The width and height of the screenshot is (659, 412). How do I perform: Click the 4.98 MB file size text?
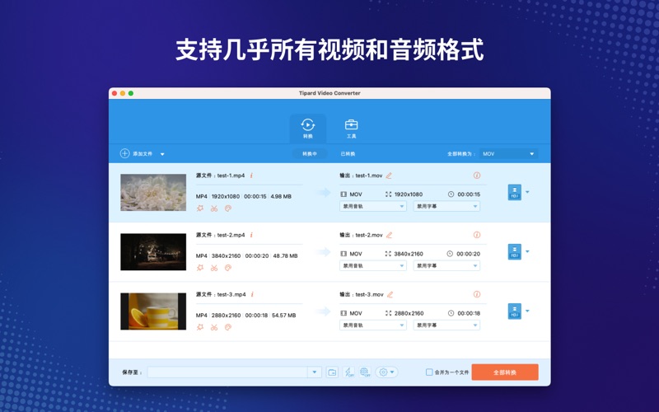coord(281,196)
